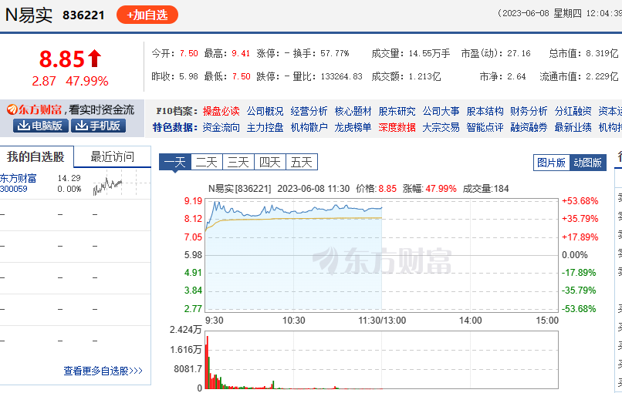Open 龙虎榜单 link

[353, 127]
